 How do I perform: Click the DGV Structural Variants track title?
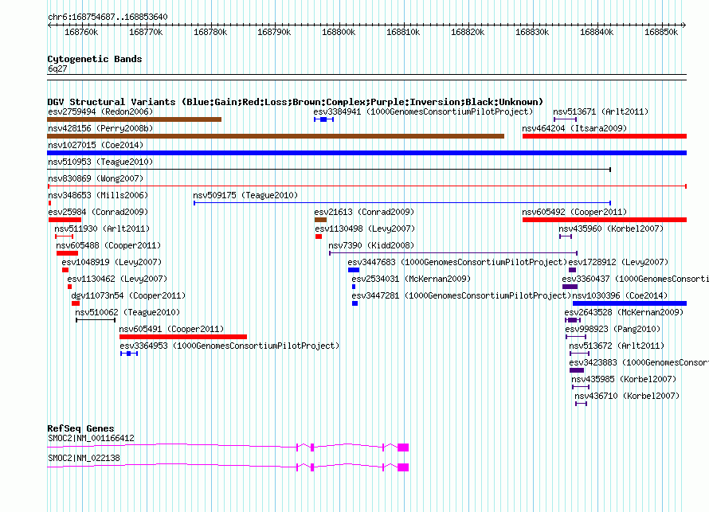(x=296, y=102)
